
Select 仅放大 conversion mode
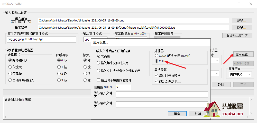click(15, 67)
